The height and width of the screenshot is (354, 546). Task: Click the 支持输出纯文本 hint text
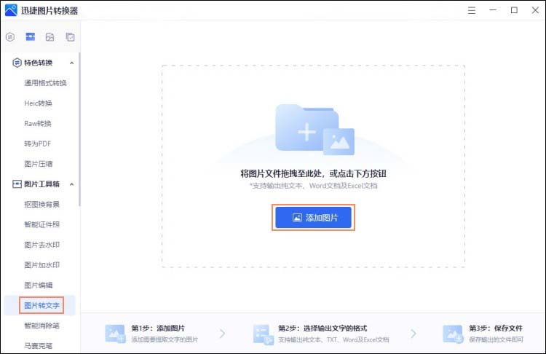pos(313,186)
